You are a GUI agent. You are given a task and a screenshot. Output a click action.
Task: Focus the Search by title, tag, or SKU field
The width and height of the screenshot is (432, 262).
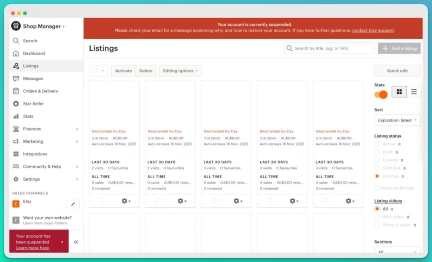pyautogui.click(x=329, y=48)
